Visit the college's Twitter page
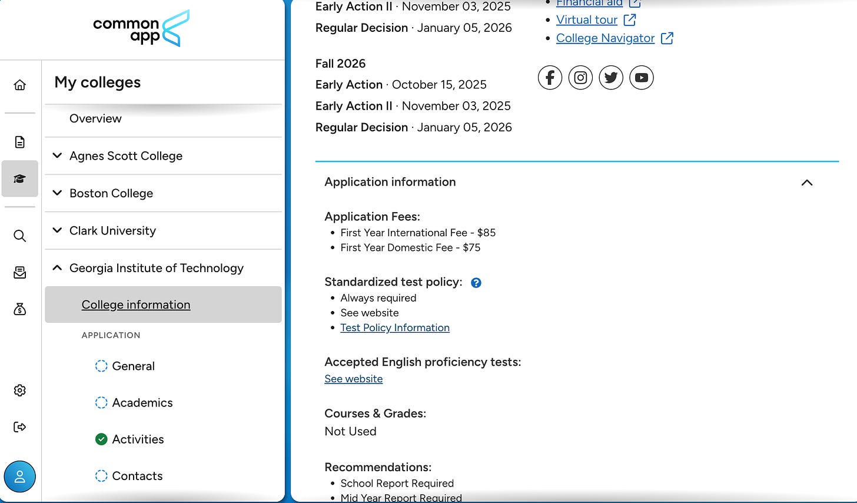 pyautogui.click(x=611, y=78)
